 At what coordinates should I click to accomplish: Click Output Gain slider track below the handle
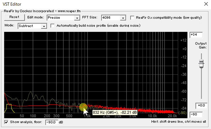201,84
